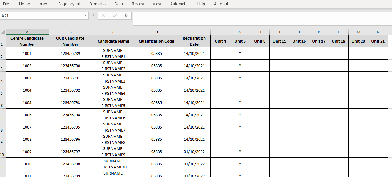392x177 pixels.
Task: Click the Name Box showing A21
Action: click(41, 16)
